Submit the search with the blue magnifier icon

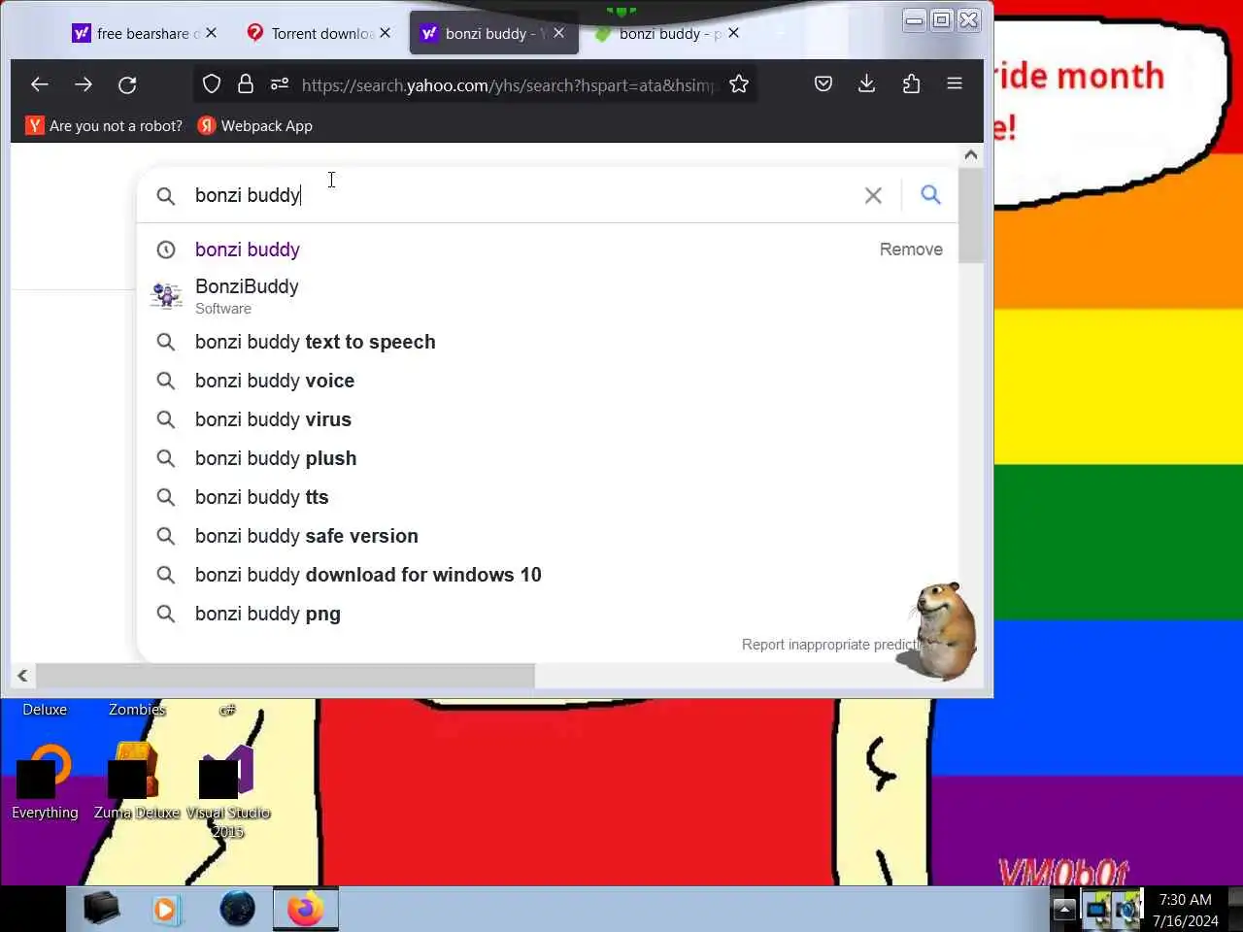pyautogui.click(x=930, y=195)
